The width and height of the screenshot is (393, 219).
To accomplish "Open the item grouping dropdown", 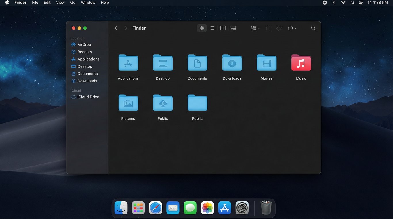I will click(x=255, y=28).
